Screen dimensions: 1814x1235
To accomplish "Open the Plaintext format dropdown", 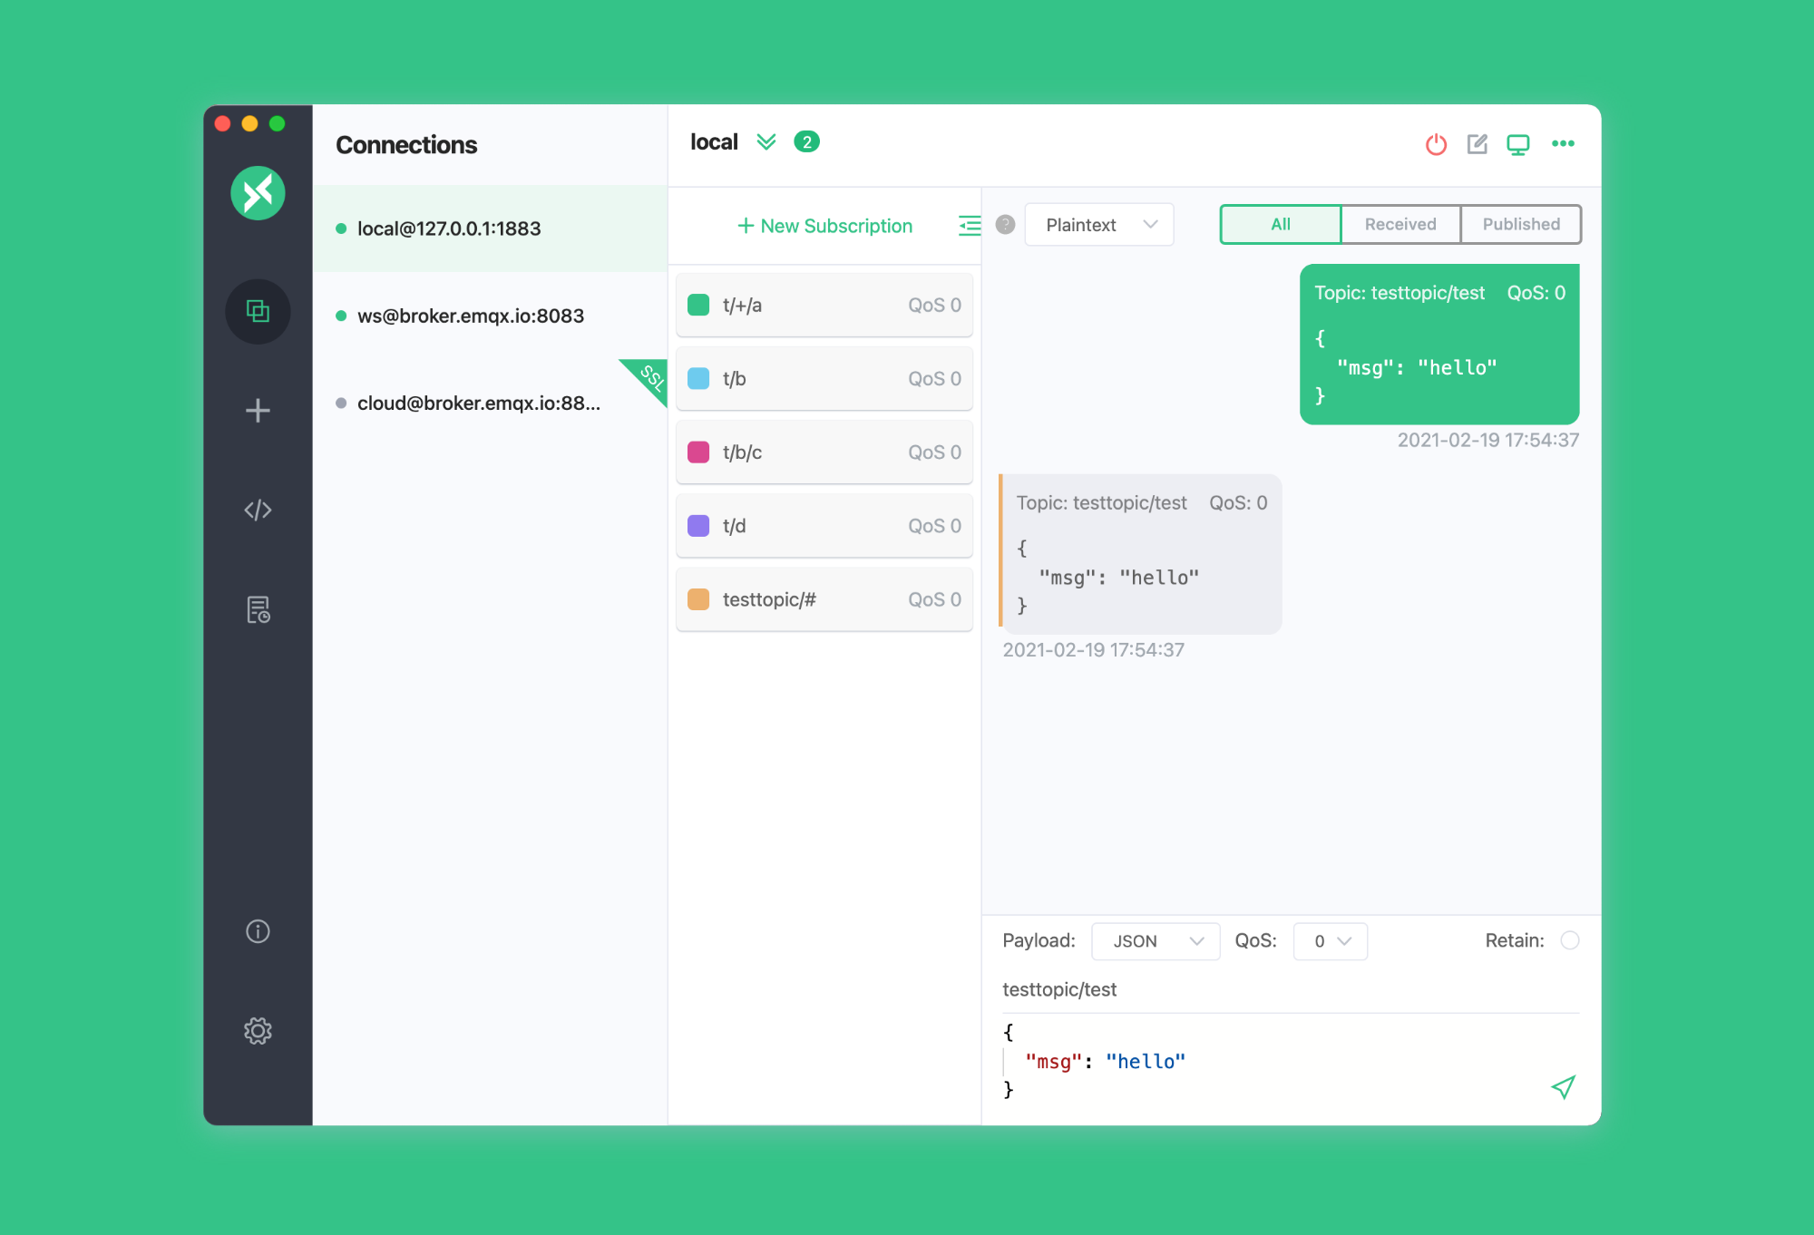I will (1099, 225).
